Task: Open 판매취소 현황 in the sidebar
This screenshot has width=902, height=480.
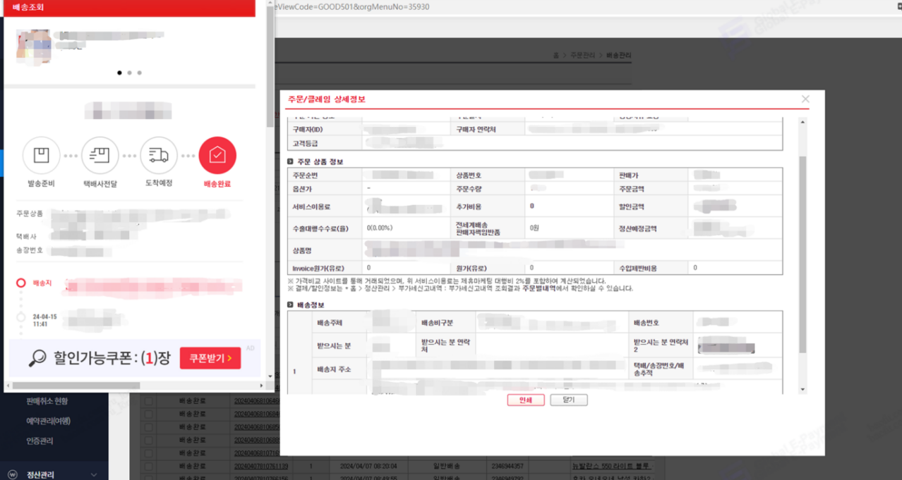Action: 47,401
